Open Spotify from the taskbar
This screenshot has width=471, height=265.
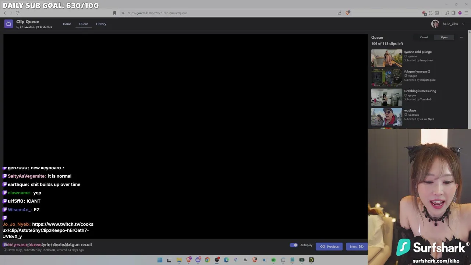(x=273, y=260)
